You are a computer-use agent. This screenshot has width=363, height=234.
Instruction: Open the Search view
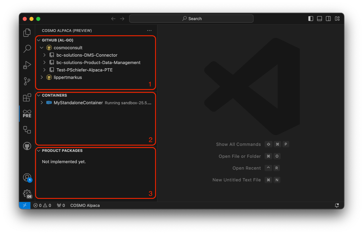click(x=27, y=49)
